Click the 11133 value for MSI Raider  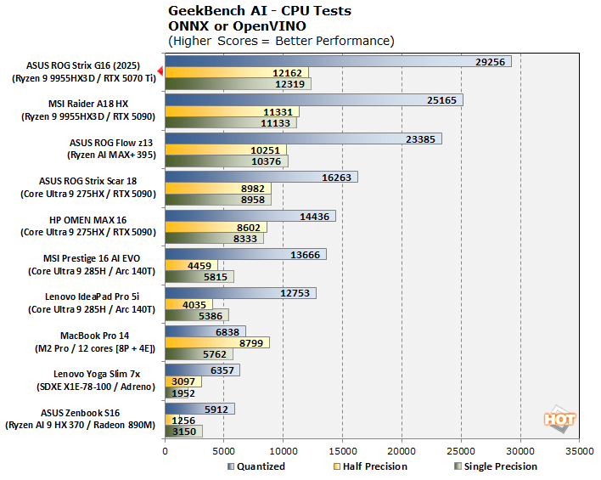tap(275, 123)
